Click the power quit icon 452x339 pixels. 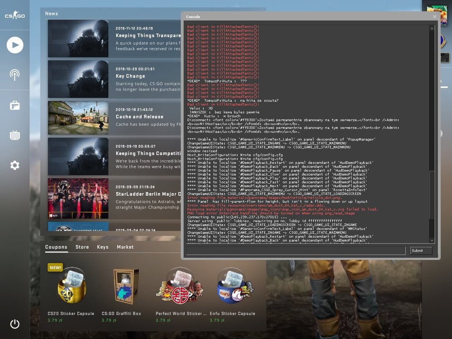[15, 324]
